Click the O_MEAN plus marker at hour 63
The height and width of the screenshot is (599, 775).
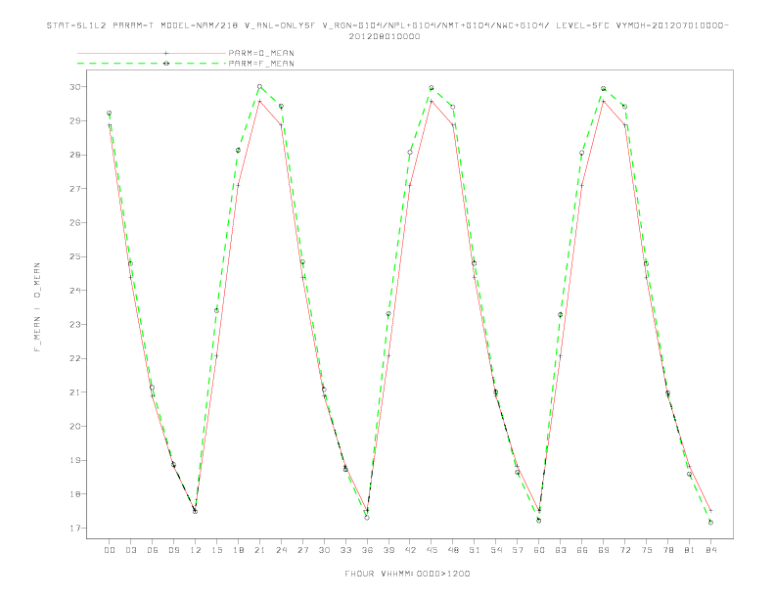coord(561,355)
